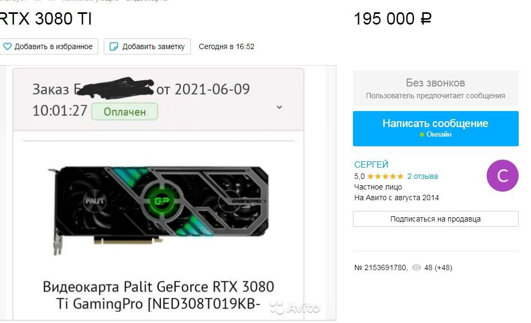Click the Без звонков info block
This screenshot has width=531, height=323.
[435, 88]
